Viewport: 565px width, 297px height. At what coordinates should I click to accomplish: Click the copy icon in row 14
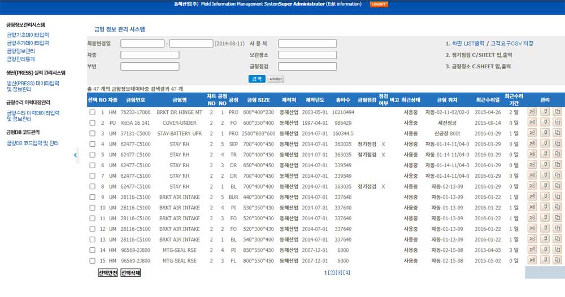coord(558,250)
